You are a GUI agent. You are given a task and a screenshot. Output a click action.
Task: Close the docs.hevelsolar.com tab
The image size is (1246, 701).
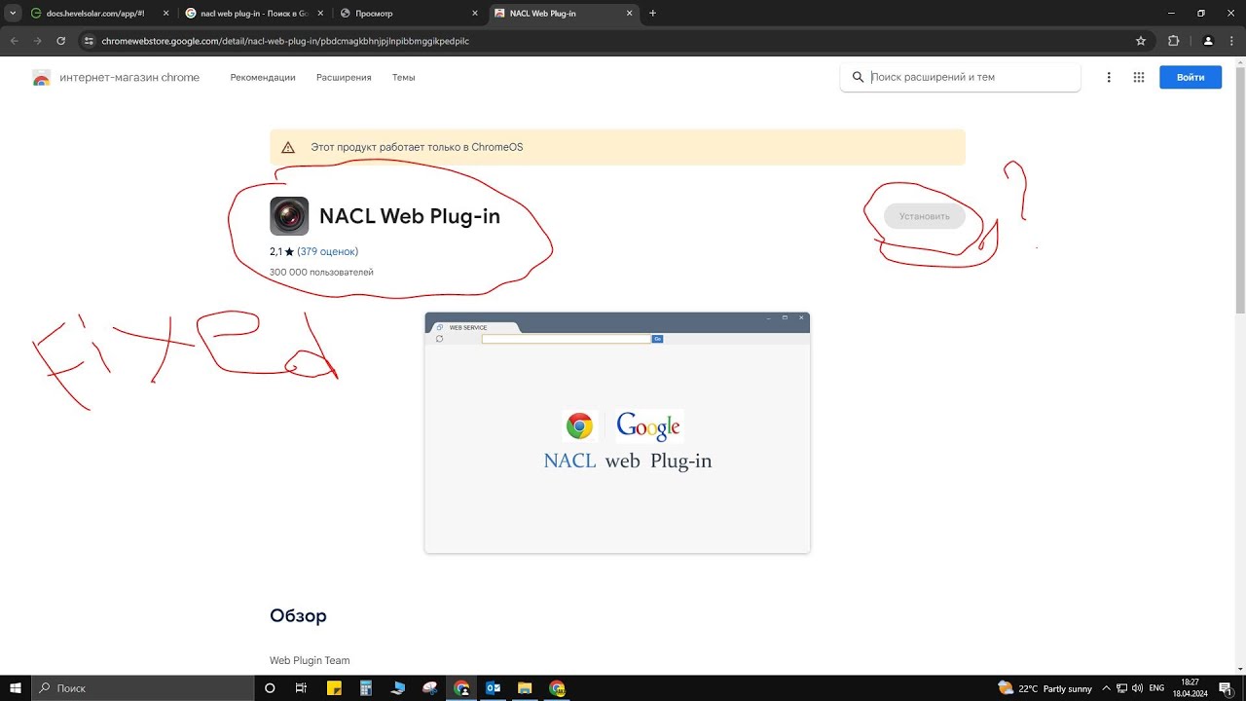point(164,14)
